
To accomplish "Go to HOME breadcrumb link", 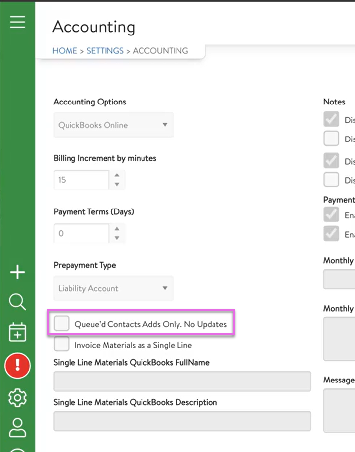I will point(65,51).
